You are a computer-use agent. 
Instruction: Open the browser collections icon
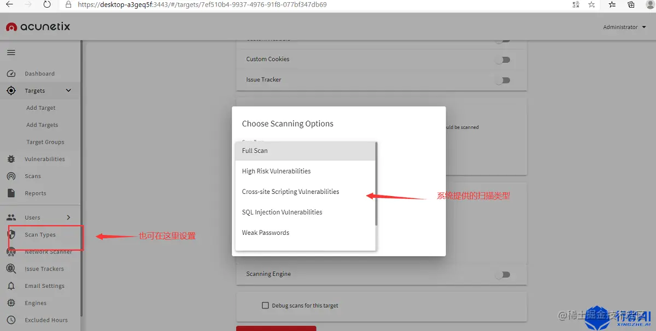(631, 4)
